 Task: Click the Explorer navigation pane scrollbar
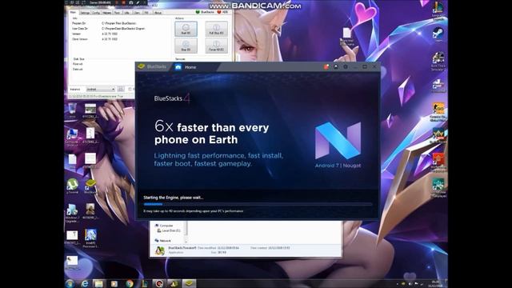click(186, 232)
